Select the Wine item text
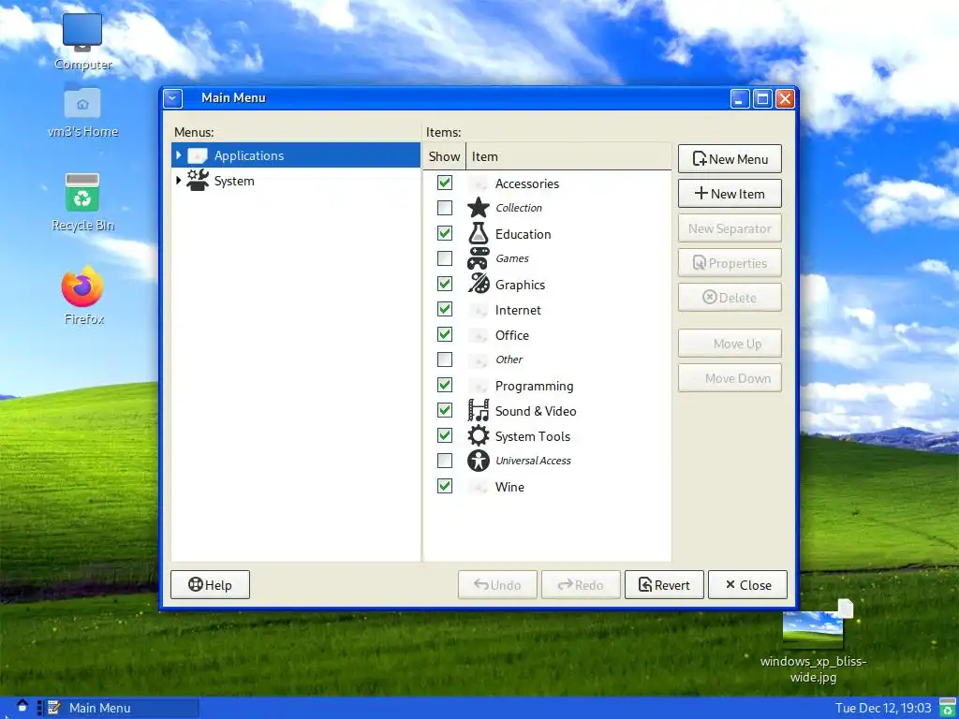This screenshot has height=719, width=959. click(509, 487)
